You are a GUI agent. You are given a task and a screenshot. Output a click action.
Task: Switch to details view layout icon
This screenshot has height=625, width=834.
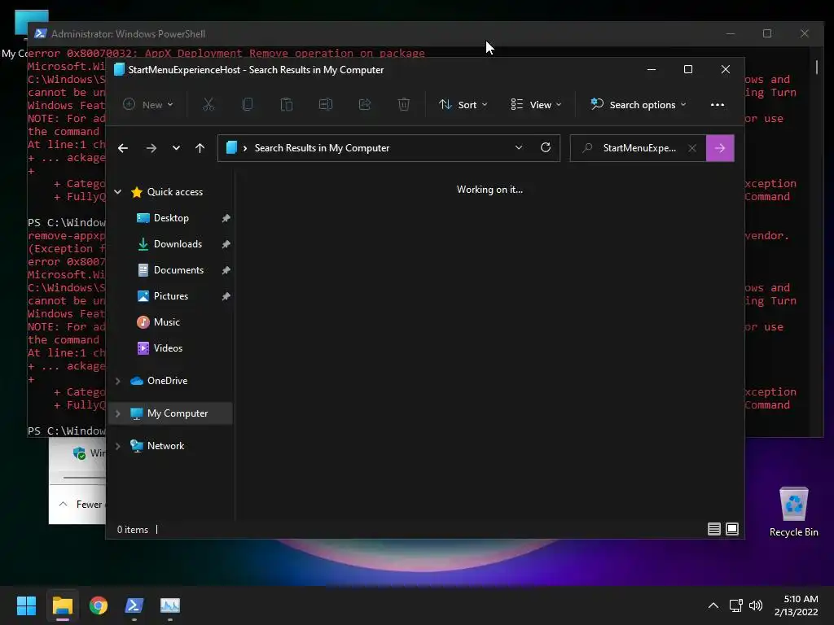714,529
